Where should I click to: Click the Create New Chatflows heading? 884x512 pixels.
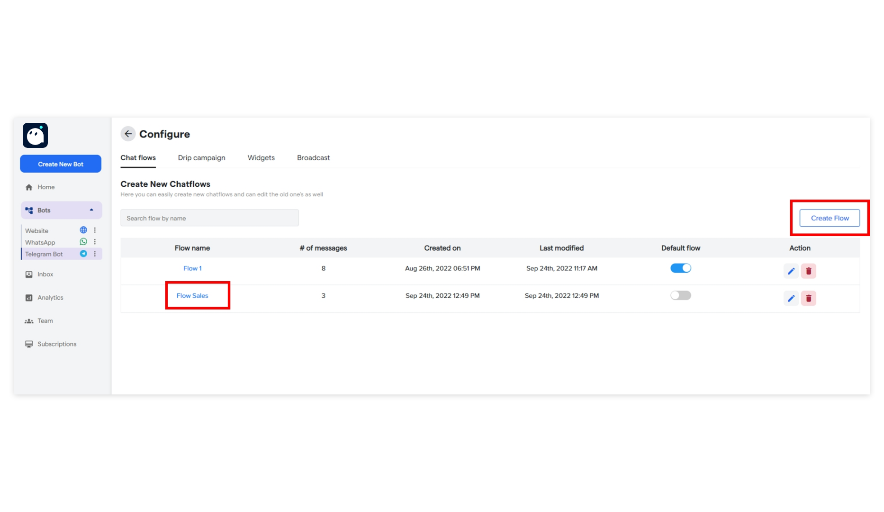[x=165, y=184]
